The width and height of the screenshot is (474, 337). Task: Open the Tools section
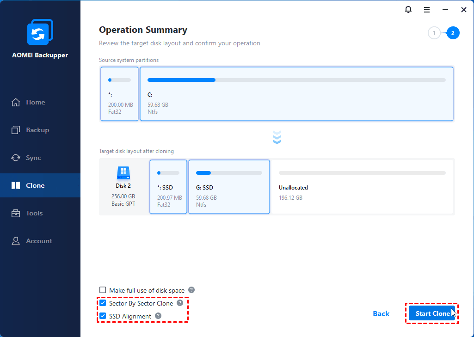click(x=34, y=213)
